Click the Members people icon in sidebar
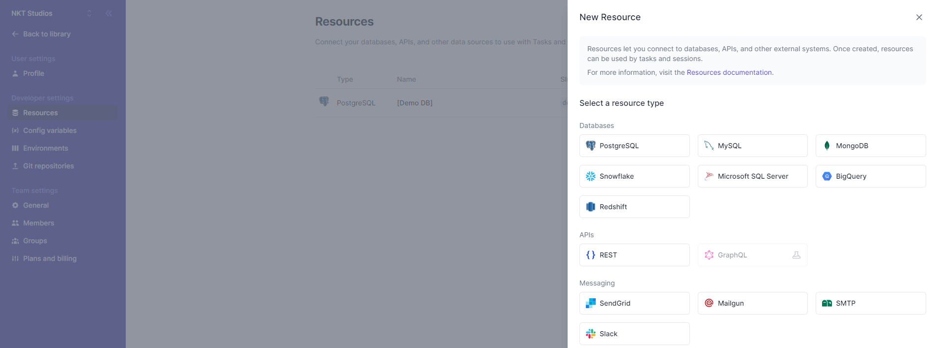 pos(15,223)
